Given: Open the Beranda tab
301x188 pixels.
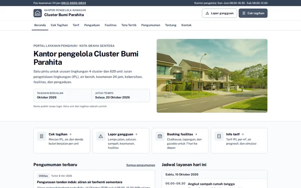Looking at the screenshot, I should tap(40, 25).
